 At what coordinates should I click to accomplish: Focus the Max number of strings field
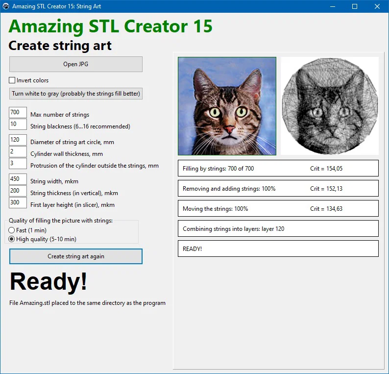18,112
